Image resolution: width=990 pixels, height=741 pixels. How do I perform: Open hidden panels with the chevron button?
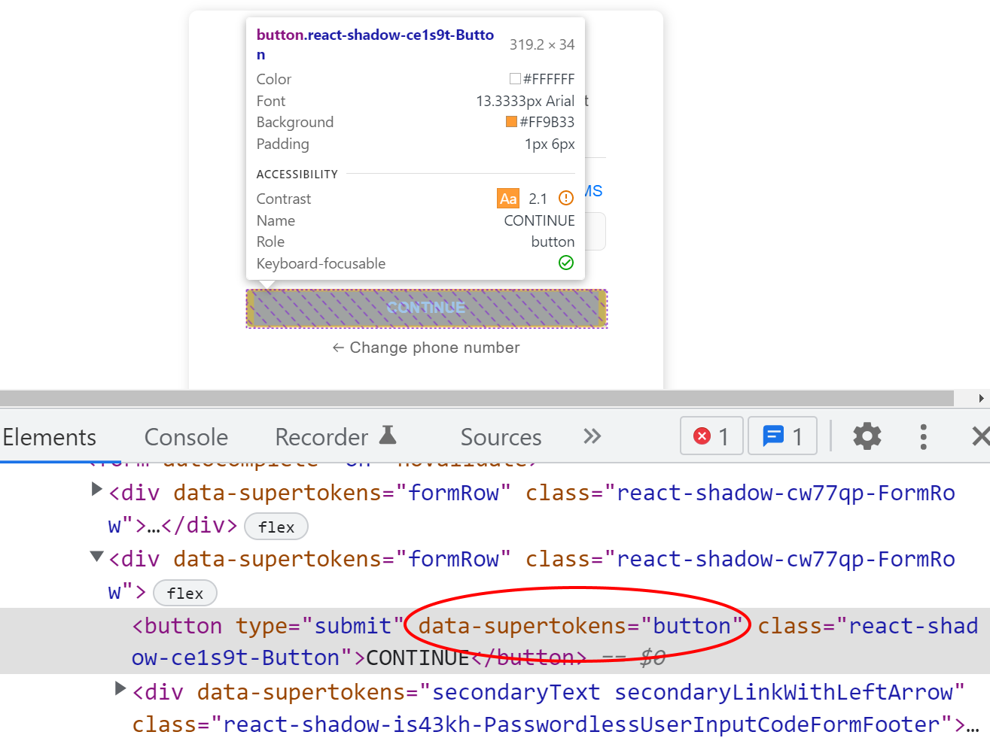[x=592, y=435]
